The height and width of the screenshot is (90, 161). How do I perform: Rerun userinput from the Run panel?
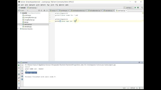point(19,65)
